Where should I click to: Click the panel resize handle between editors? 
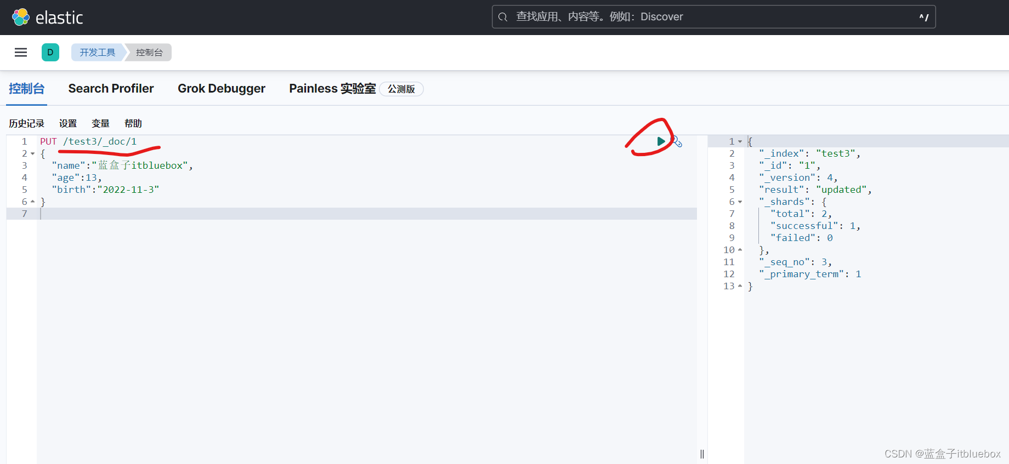click(702, 454)
